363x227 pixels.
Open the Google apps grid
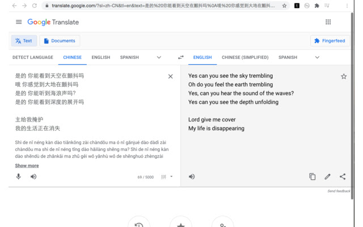328,22
